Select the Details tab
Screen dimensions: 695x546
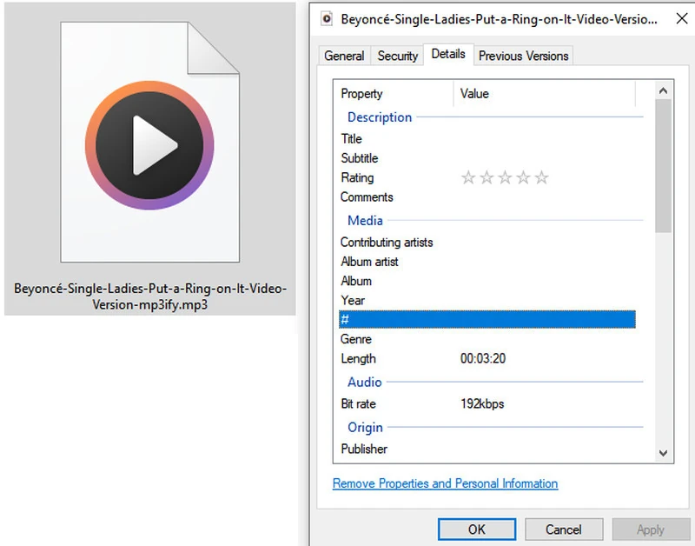448,54
